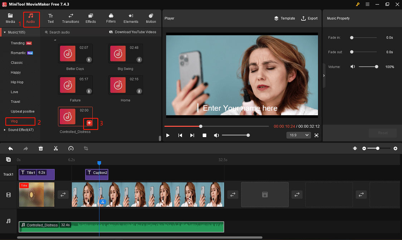Expand the Sound Effect(47) category
The image size is (402, 240).
pyautogui.click(x=5, y=130)
